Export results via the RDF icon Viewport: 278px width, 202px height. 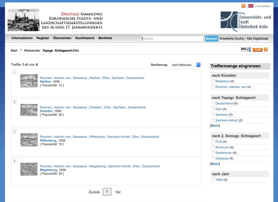pos(246,50)
